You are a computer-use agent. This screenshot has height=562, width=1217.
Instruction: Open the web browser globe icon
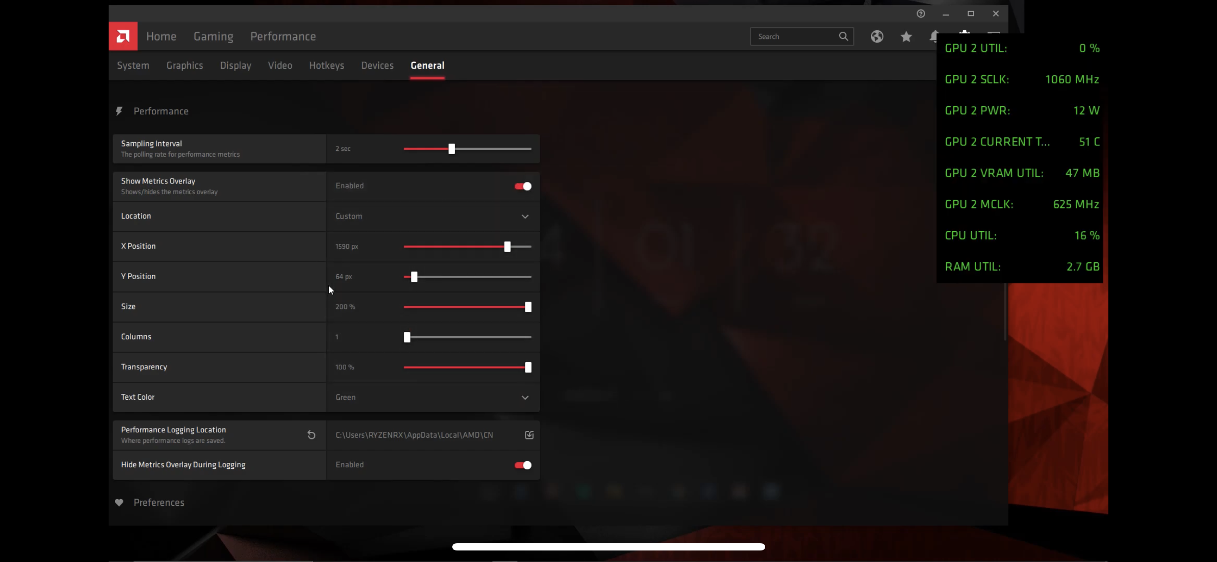click(877, 37)
